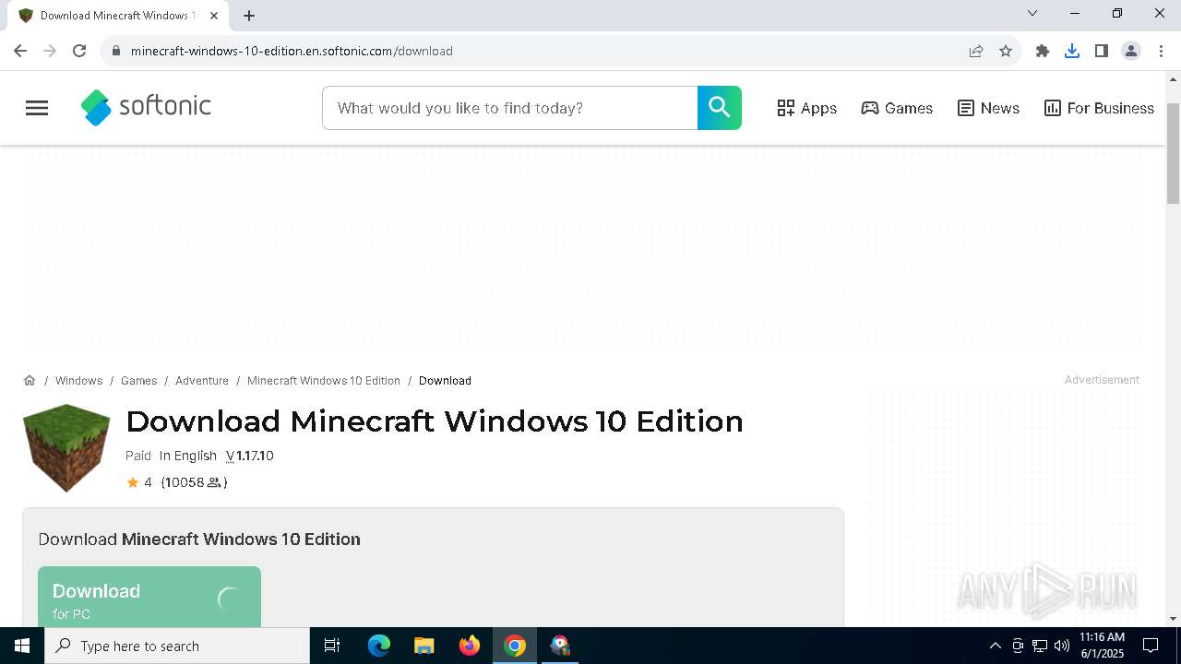Click the For Business chart icon
Viewport: 1181px width, 664px height.
pos(1052,108)
